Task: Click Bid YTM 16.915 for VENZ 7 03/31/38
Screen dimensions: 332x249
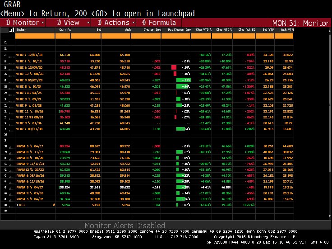Action: tap(269, 129)
